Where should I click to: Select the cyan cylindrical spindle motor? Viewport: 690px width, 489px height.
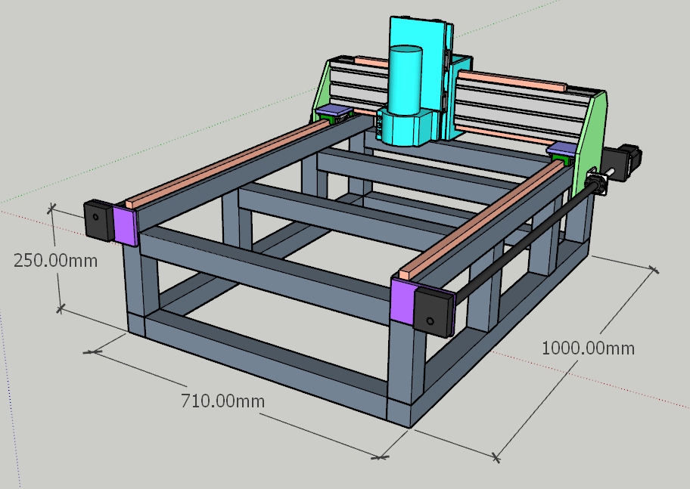[405, 79]
